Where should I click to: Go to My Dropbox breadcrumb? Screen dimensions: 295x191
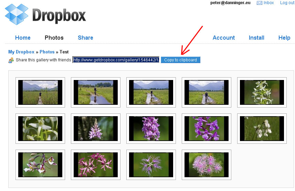pyautogui.click(x=21, y=52)
